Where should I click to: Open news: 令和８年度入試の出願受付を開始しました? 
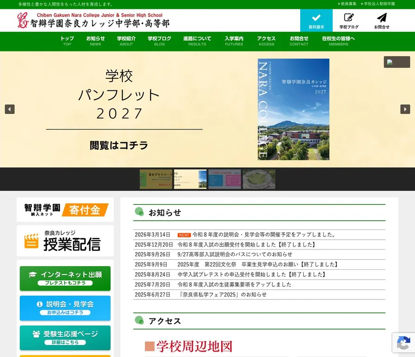(246, 244)
